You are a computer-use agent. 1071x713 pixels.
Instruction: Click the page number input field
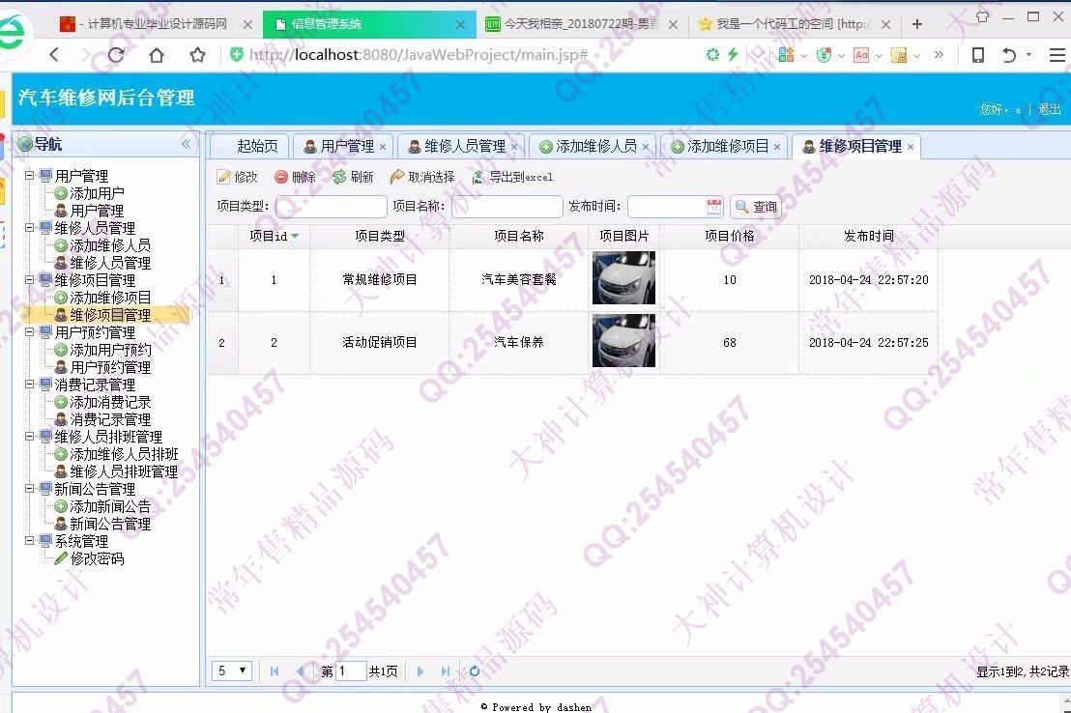click(351, 671)
